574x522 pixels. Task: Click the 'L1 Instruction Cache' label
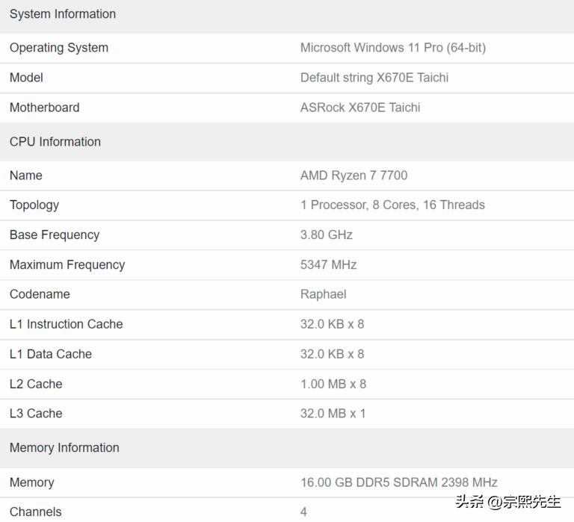click(x=67, y=324)
